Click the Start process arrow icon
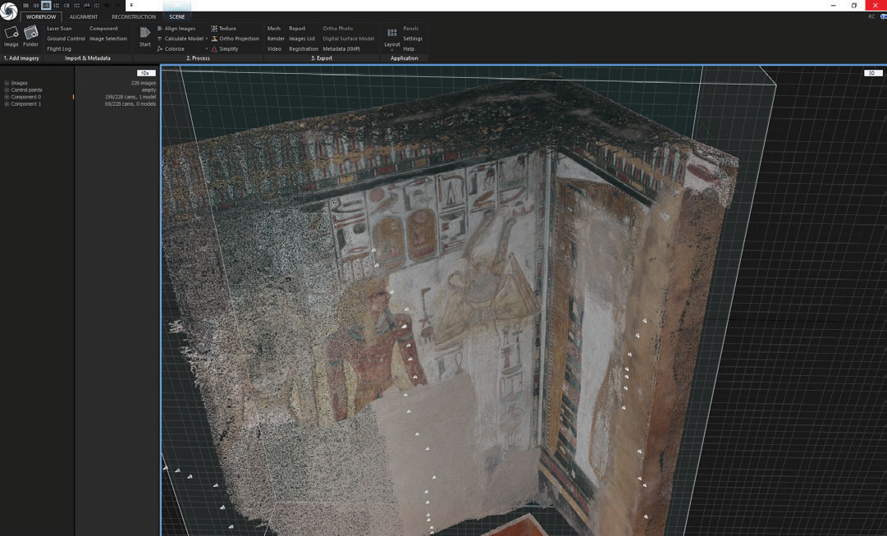Viewport: 887px width, 536px height. (x=144, y=32)
